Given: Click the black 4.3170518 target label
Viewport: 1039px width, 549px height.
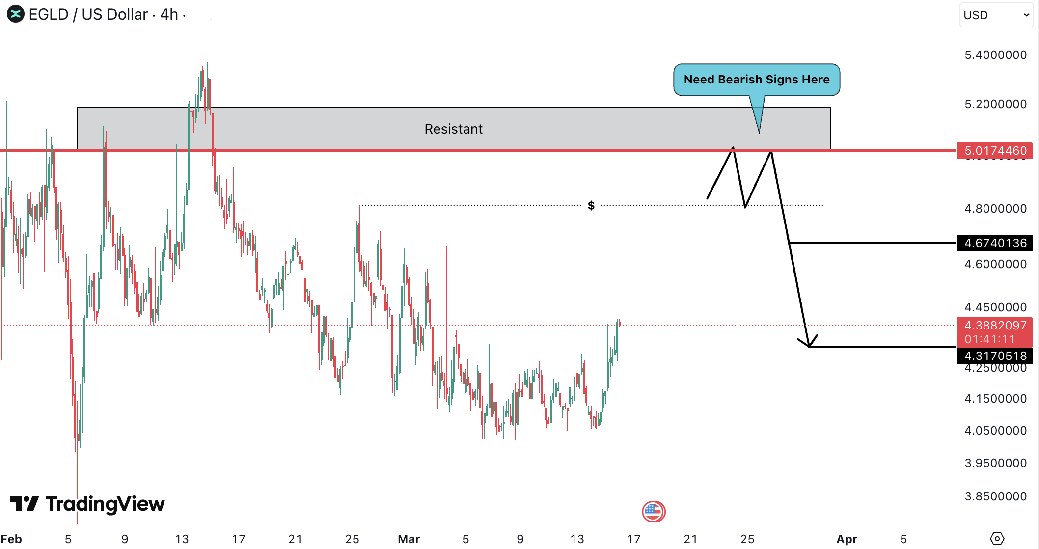Looking at the screenshot, I should click(x=994, y=356).
